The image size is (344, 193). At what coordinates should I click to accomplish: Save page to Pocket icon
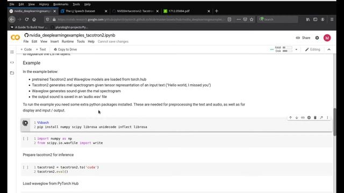(245, 19)
